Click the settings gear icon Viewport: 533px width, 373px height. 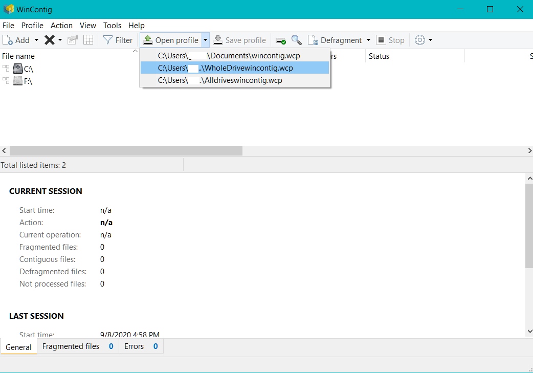tap(420, 40)
